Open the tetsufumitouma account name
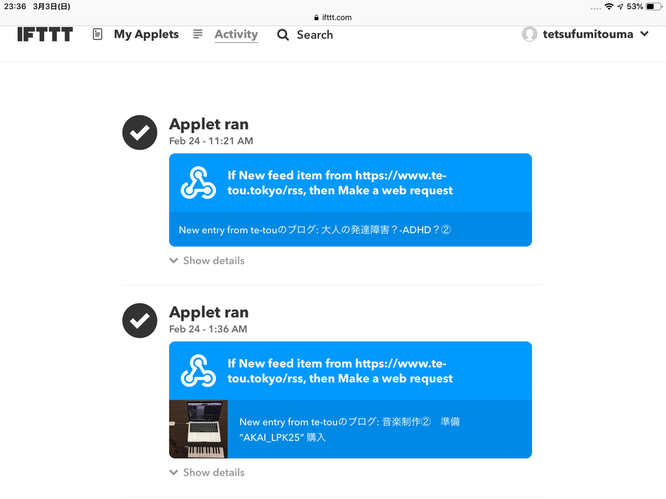Screen dimensions: 666x499 pyautogui.click(x=588, y=34)
